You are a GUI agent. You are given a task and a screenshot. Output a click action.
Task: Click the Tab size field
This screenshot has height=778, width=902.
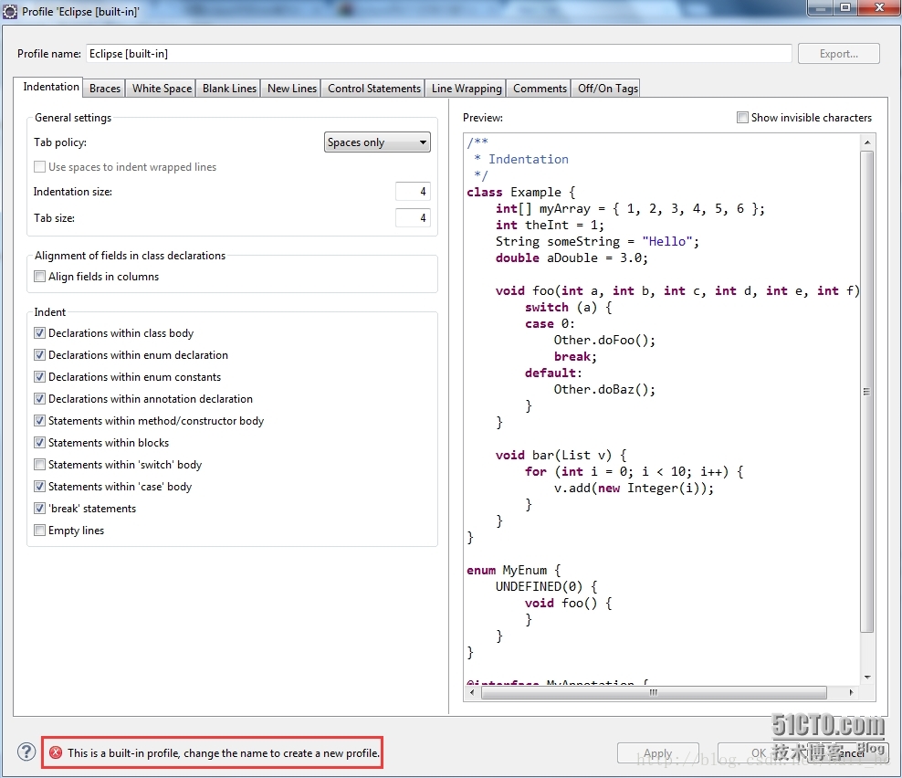[x=413, y=218]
